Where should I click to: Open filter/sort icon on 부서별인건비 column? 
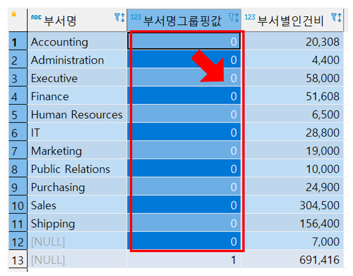tap(336, 17)
